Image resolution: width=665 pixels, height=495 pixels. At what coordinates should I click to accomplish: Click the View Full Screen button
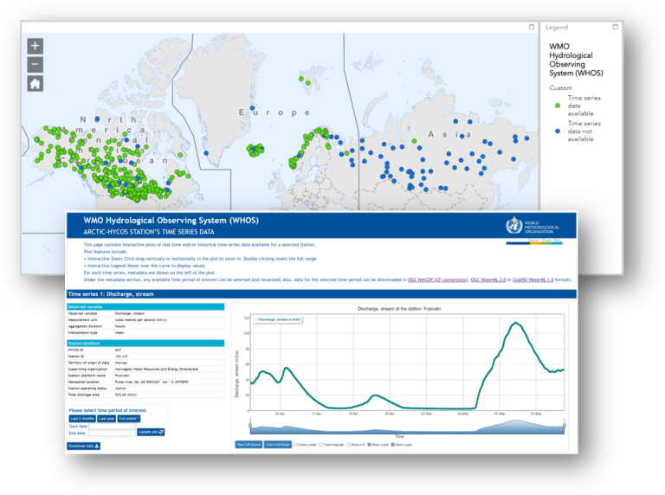248,445
